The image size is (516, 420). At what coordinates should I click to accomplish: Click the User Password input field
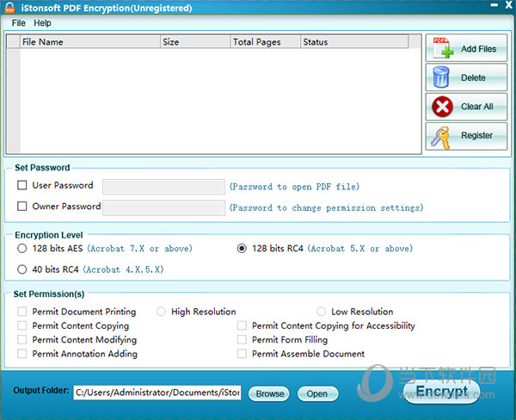pyautogui.click(x=164, y=187)
